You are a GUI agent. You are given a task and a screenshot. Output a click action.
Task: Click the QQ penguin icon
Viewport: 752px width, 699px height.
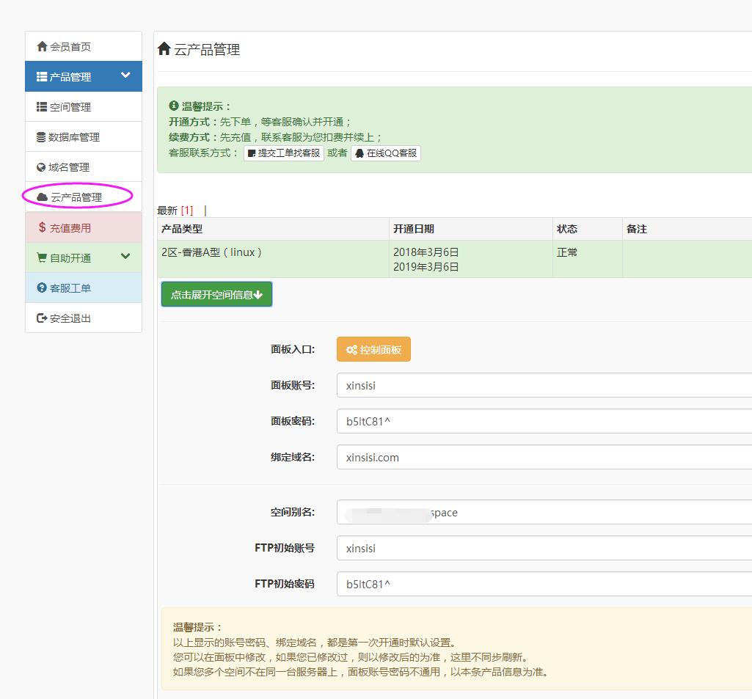(359, 153)
